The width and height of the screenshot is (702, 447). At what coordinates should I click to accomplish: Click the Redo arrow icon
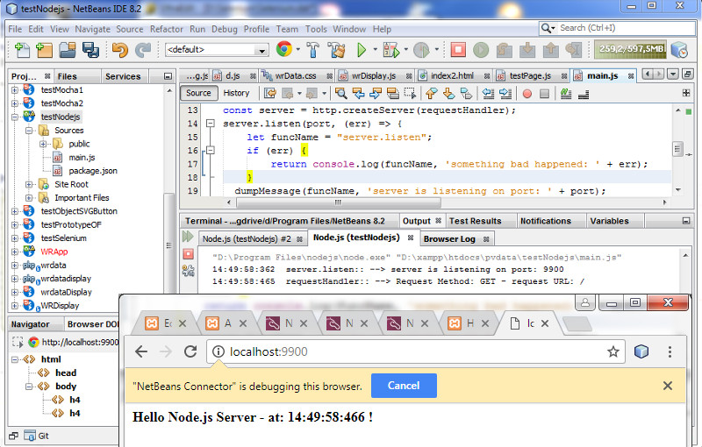click(143, 50)
